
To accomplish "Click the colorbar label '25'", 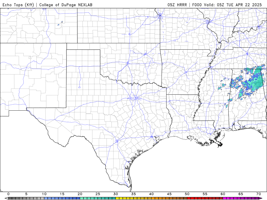I will tap(98, 194).
